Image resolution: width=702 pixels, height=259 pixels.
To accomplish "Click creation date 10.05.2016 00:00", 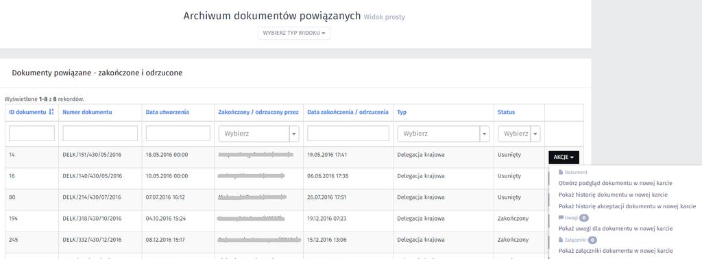I will (167, 176).
